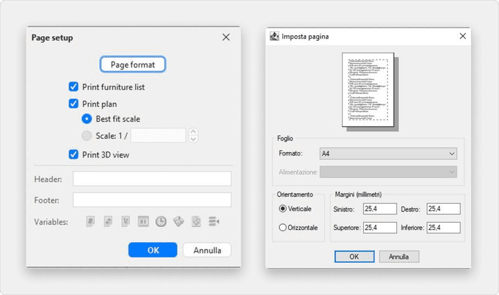Increase the scale value with the up stepper arrow
This screenshot has height=295, width=499.
click(x=193, y=132)
